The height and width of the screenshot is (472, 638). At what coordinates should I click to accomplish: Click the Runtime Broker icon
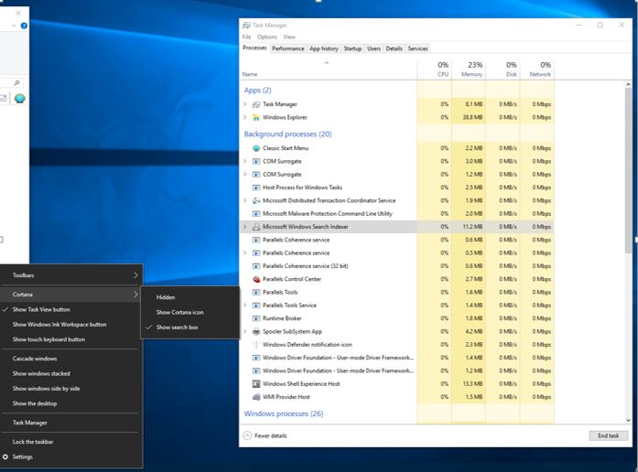(256, 318)
